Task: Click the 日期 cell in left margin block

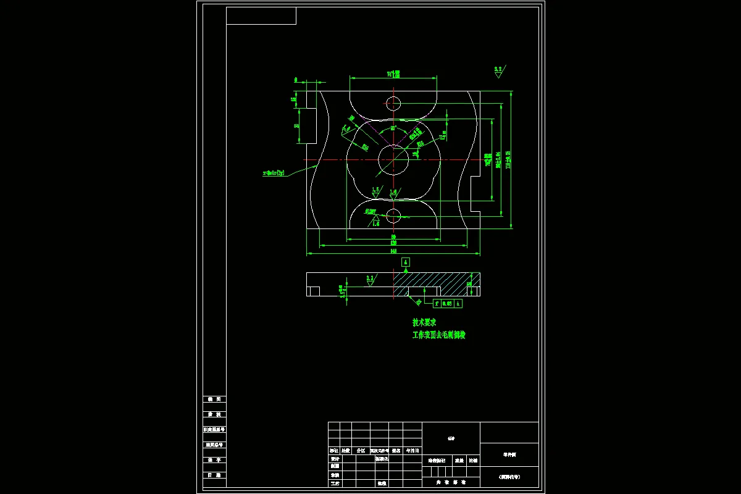Action: coord(214,475)
